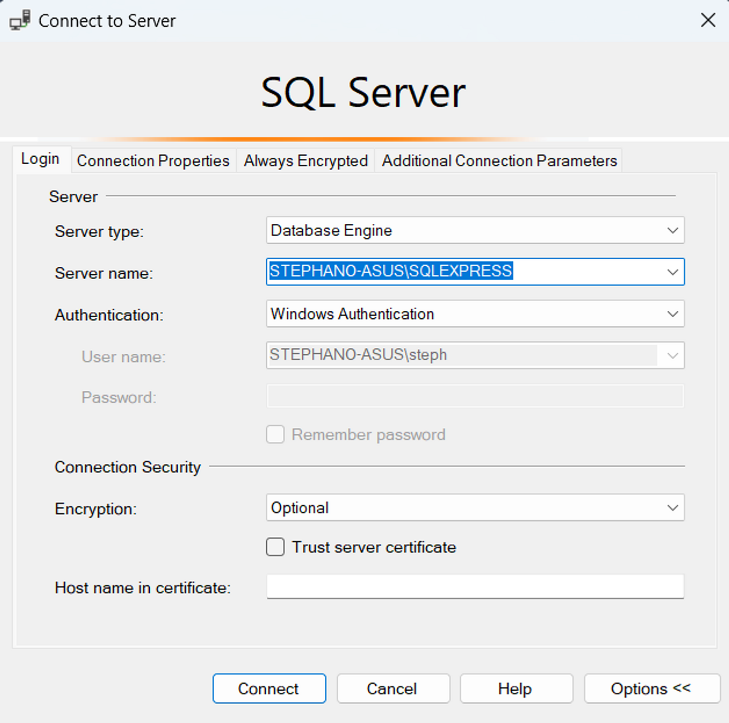Select the Additional Connection Parameters tab
The image size is (729, 723).
(x=498, y=160)
